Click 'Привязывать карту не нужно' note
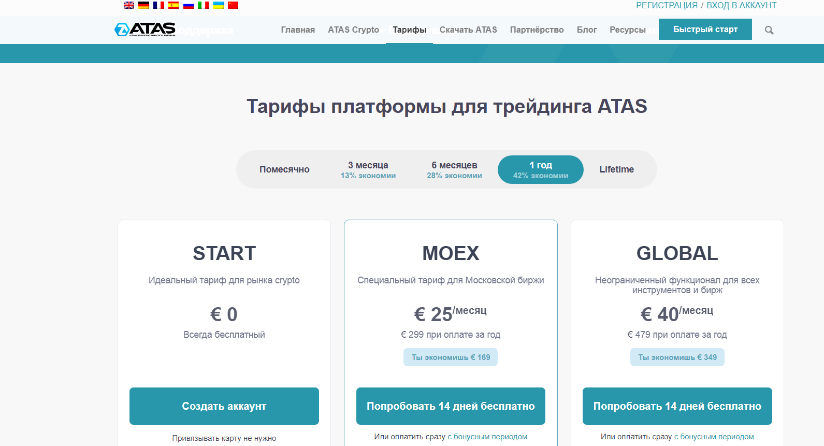The image size is (824, 446). tap(224, 438)
